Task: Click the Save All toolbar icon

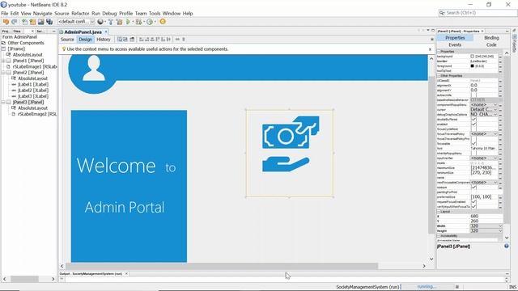Action: click(49, 22)
